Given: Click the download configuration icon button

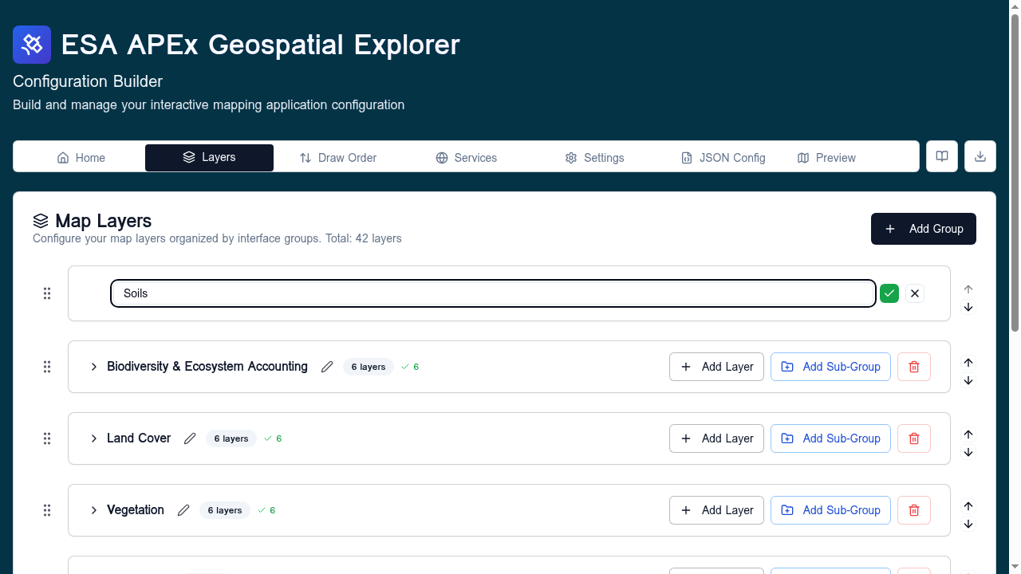Looking at the screenshot, I should [x=980, y=156].
